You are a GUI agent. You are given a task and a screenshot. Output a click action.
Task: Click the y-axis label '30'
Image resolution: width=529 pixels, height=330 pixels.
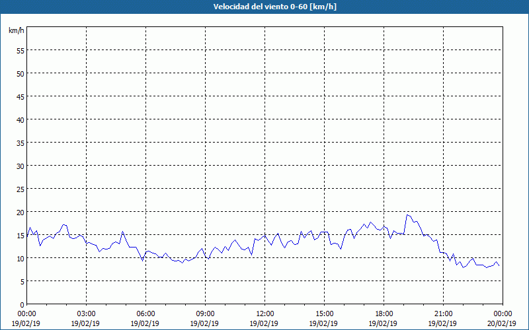[x=20, y=166]
